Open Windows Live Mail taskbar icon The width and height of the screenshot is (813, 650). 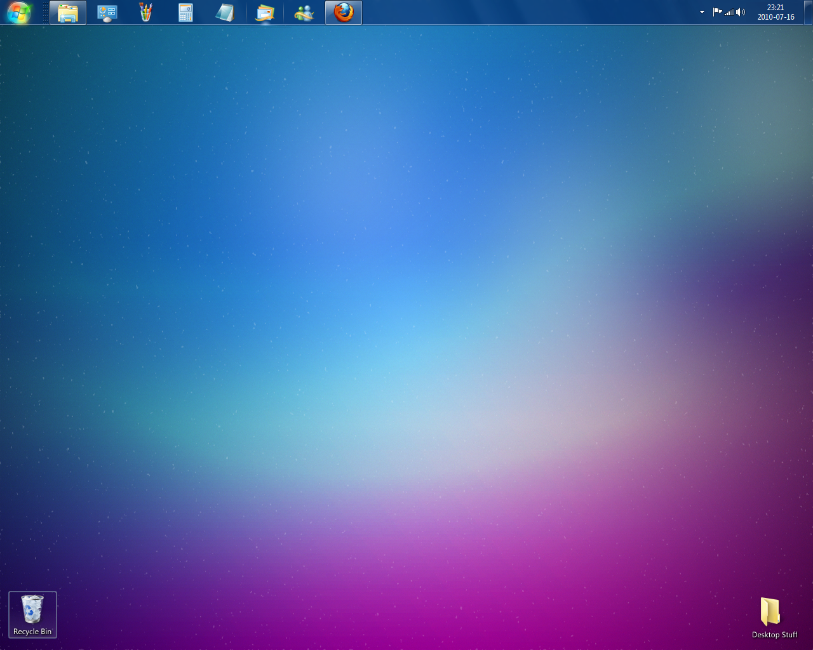[x=265, y=12]
